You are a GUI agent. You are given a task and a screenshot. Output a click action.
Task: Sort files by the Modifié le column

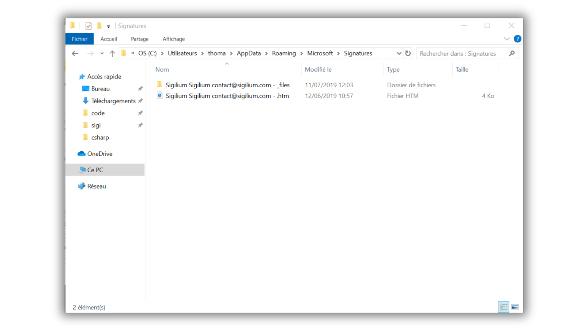318,70
